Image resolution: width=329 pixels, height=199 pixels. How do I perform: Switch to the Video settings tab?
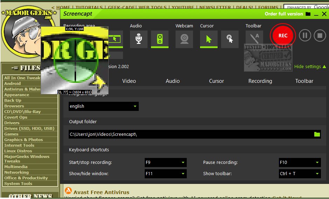[129, 81]
